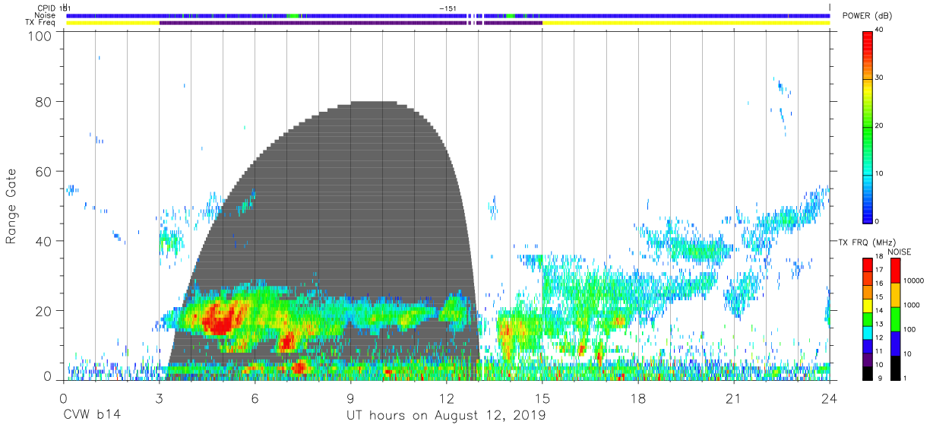Click the CPID row label at top
This screenshot has width=933, height=431.
click(46, 8)
